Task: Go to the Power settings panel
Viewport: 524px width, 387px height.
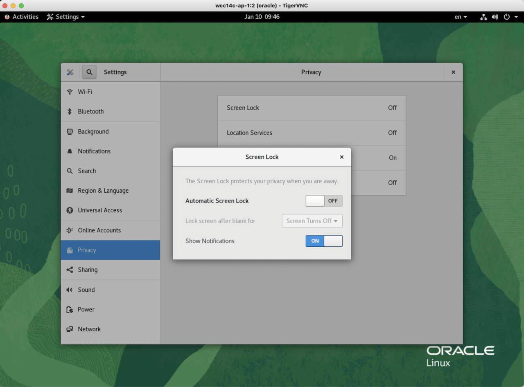Action: click(x=110, y=309)
